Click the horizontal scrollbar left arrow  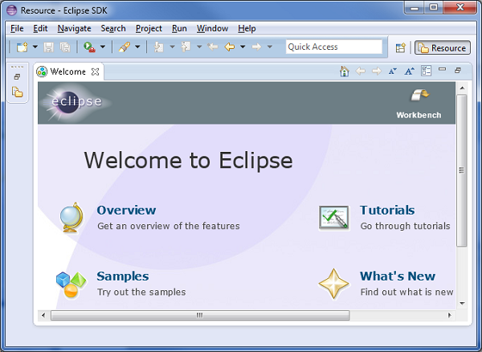[43, 315]
